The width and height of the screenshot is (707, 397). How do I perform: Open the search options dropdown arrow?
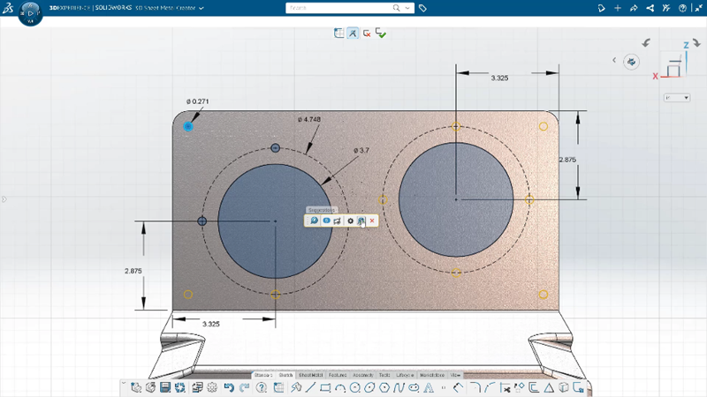point(407,8)
